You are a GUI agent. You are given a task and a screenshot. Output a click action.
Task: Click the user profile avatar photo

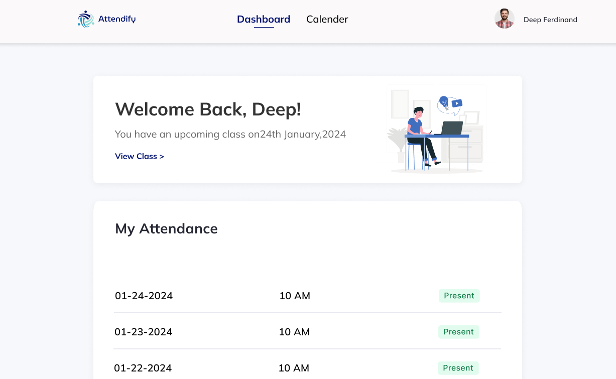point(504,19)
